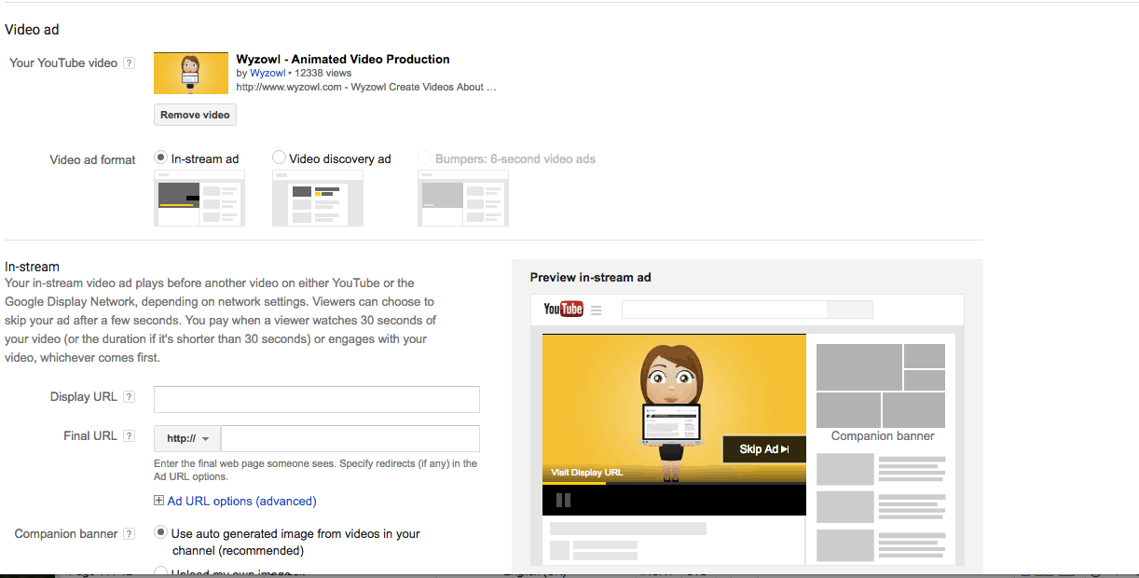Click the YouTube logo in the preview

(563, 310)
